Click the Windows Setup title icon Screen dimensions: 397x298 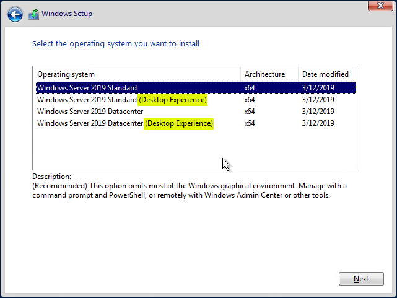(33, 14)
